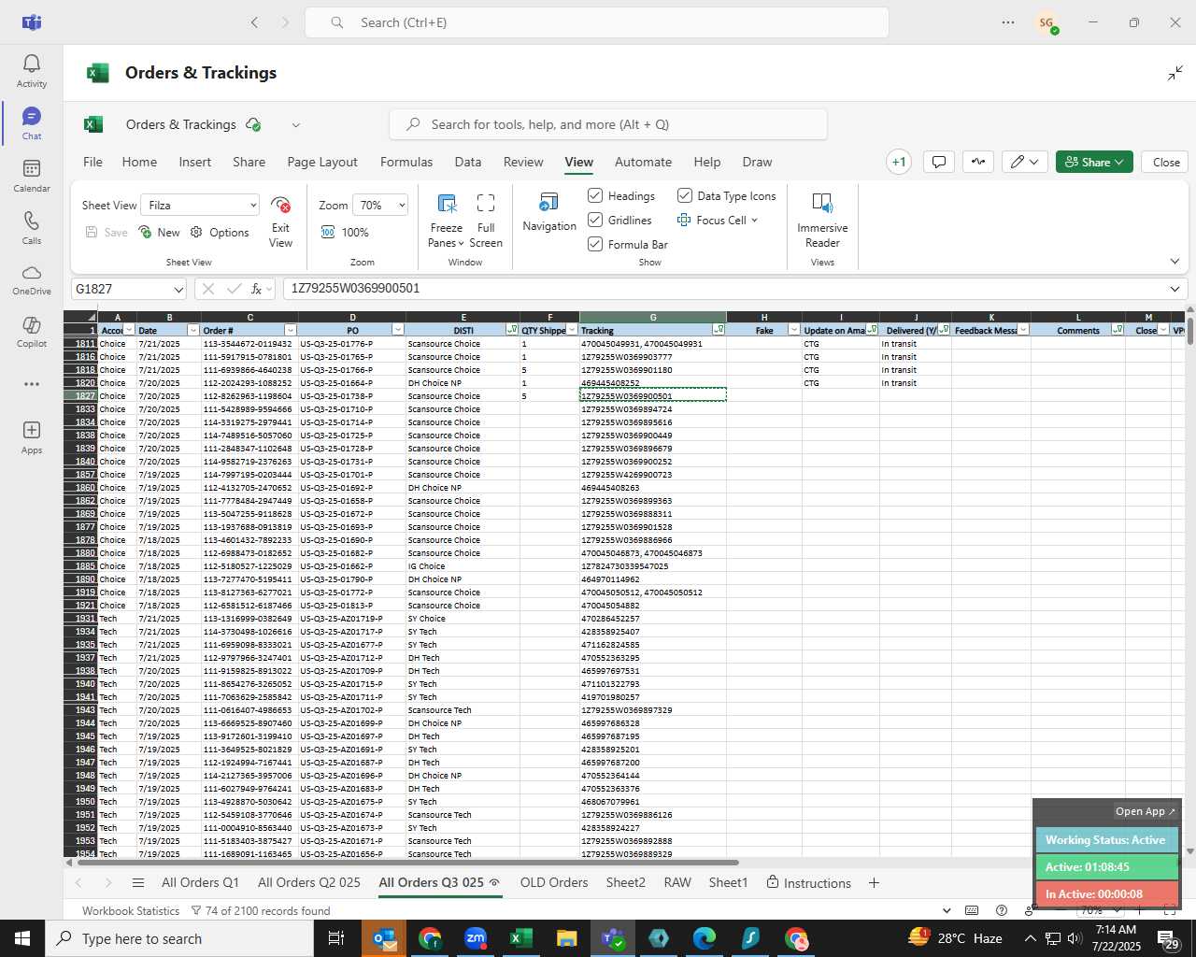Open the Comments pane icon
The height and width of the screenshot is (957, 1196).
pyautogui.click(x=939, y=162)
